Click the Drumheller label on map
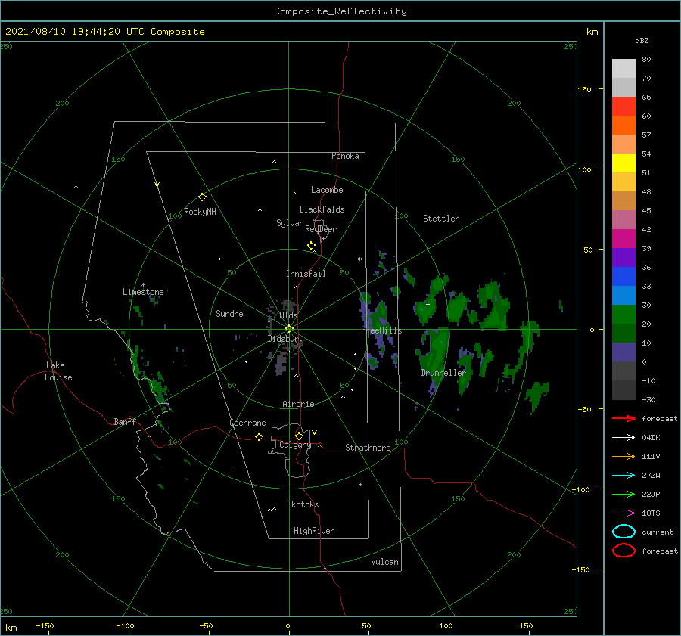This screenshot has height=636, width=681. [443, 373]
